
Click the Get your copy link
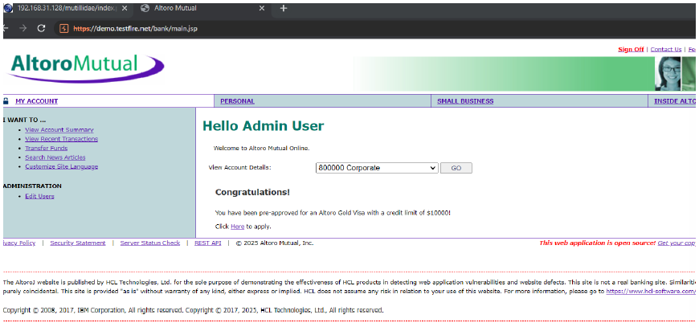tap(677, 243)
